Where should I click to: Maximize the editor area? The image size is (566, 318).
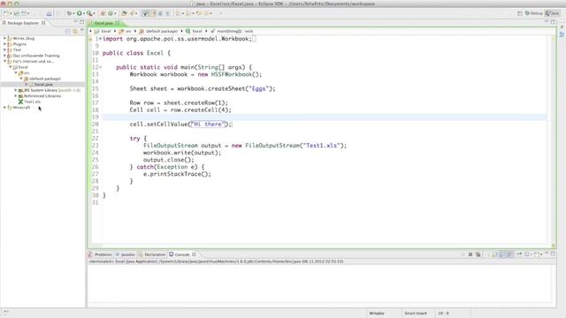(x=553, y=22)
